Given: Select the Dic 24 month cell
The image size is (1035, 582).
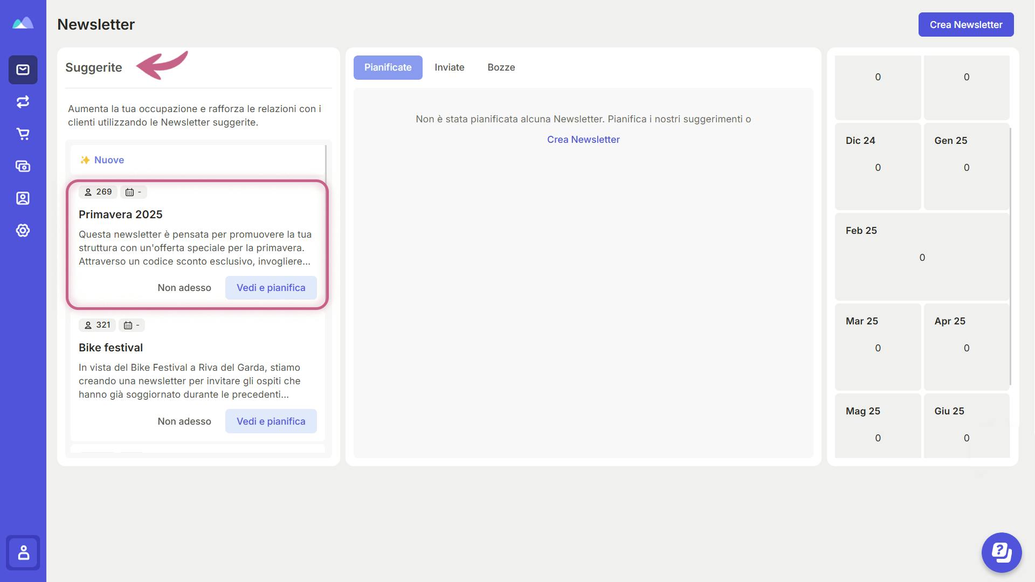Looking at the screenshot, I should coord(878,167).
